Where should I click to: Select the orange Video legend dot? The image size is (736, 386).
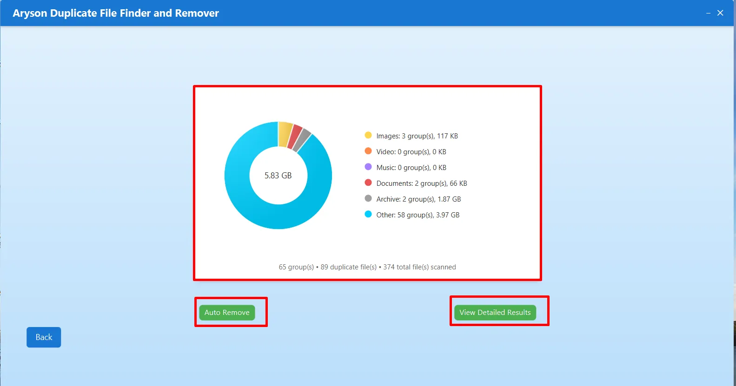[368, 151]
